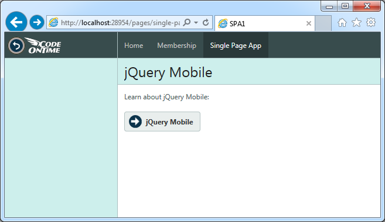
Task: Go forward with the browser forward arrow
Action: pos(37,22)
